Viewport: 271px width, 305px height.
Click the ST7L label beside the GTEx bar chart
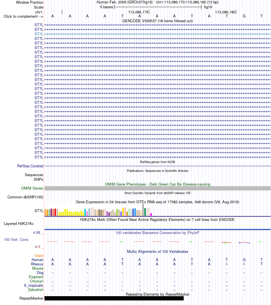click(39, 211)
